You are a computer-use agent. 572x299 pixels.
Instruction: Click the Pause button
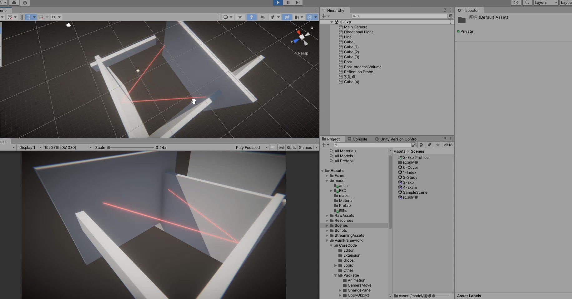[x=288, y=2]
